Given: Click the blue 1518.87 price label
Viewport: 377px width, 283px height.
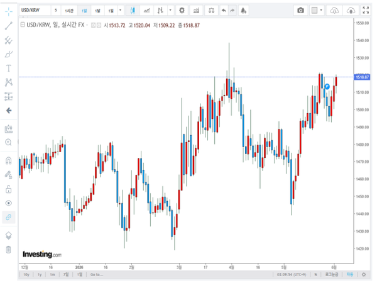Looking at the screenshot, I should click(362, 77).
